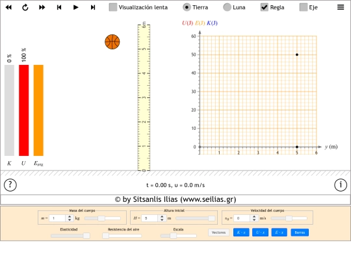351x263 pixels.
Task: Click the initial height H input field
Action: coord(150,218)
